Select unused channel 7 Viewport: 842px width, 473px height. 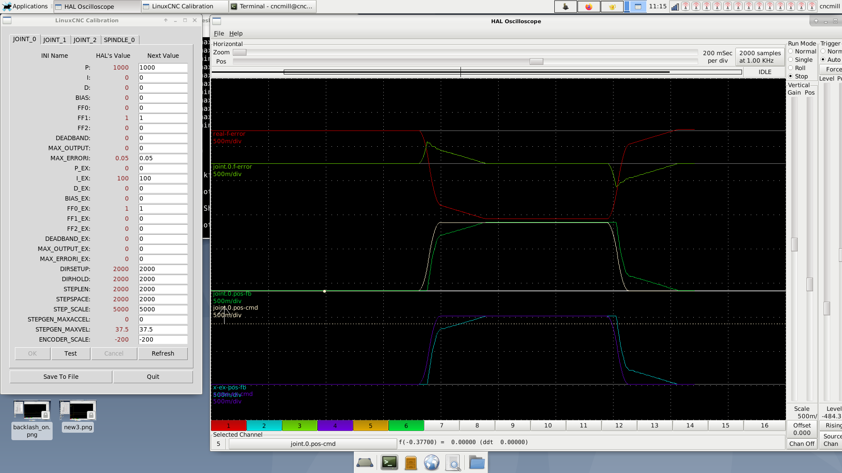coord(442,425)
